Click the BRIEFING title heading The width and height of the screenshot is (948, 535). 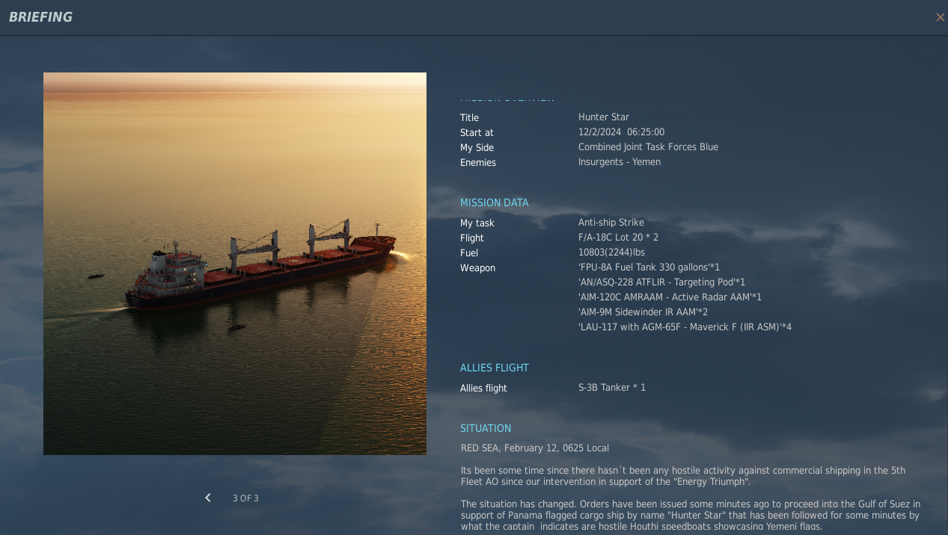coord(40,17)
